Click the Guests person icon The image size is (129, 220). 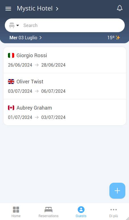pos(81,210)
